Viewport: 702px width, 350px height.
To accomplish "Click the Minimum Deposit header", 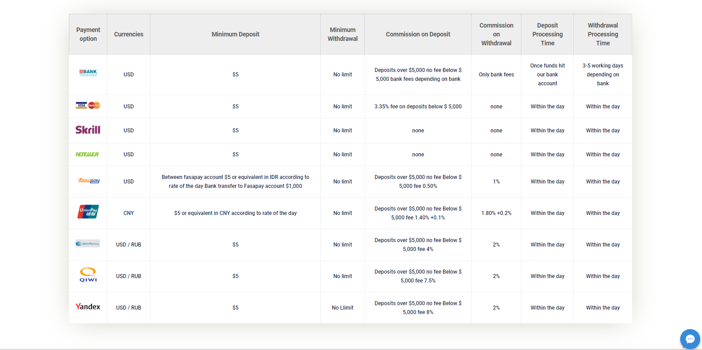I will 235,34.
